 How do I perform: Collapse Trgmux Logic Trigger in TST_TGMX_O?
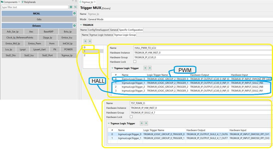(109, 123)
